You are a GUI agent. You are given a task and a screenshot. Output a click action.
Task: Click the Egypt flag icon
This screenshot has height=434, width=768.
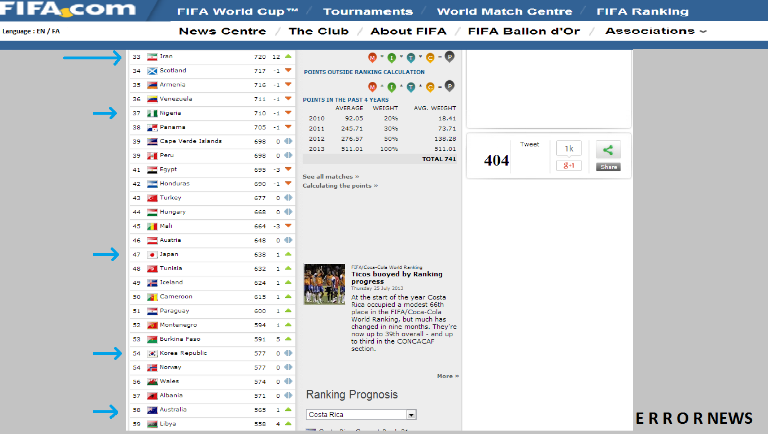point(152,170)
